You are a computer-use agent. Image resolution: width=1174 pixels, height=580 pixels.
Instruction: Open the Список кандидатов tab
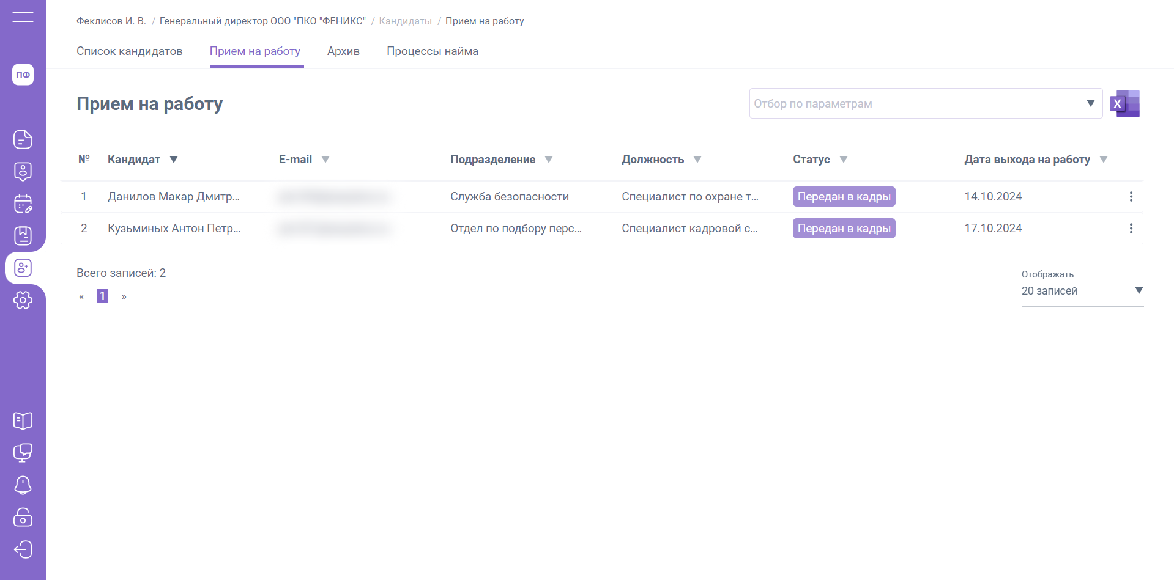coord(129,51)
